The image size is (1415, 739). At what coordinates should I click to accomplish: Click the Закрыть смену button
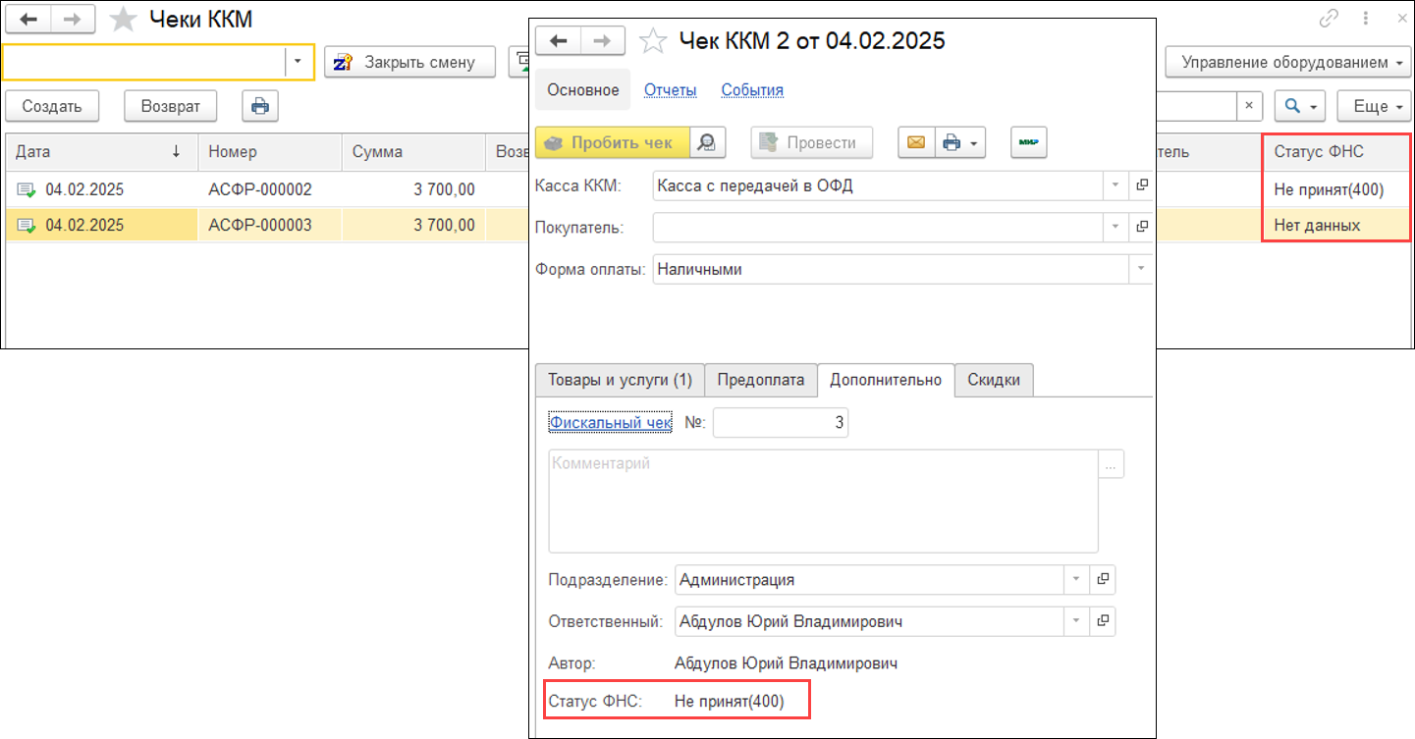409,62
